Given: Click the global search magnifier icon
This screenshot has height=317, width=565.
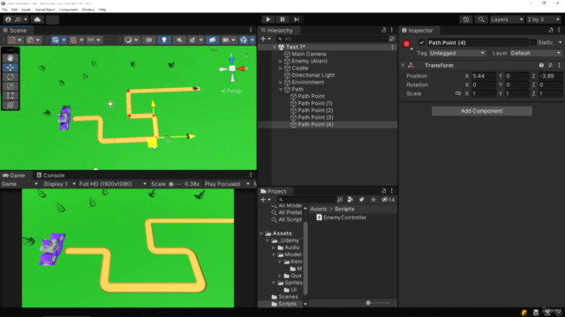Looking at the screenshot, I should tap(481, 19).
